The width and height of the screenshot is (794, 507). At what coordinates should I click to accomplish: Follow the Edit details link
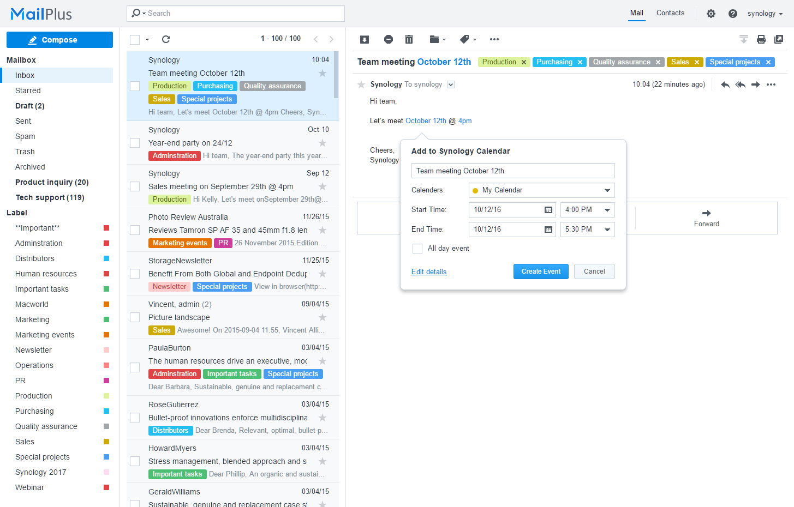(x=429, y=272)
